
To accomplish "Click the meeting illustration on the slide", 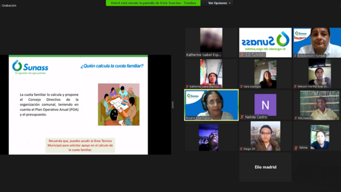I will (119, 105).
